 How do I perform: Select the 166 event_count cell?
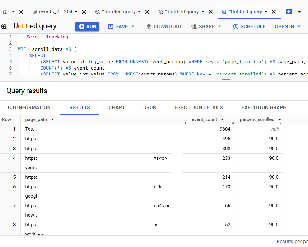(211, 210)
